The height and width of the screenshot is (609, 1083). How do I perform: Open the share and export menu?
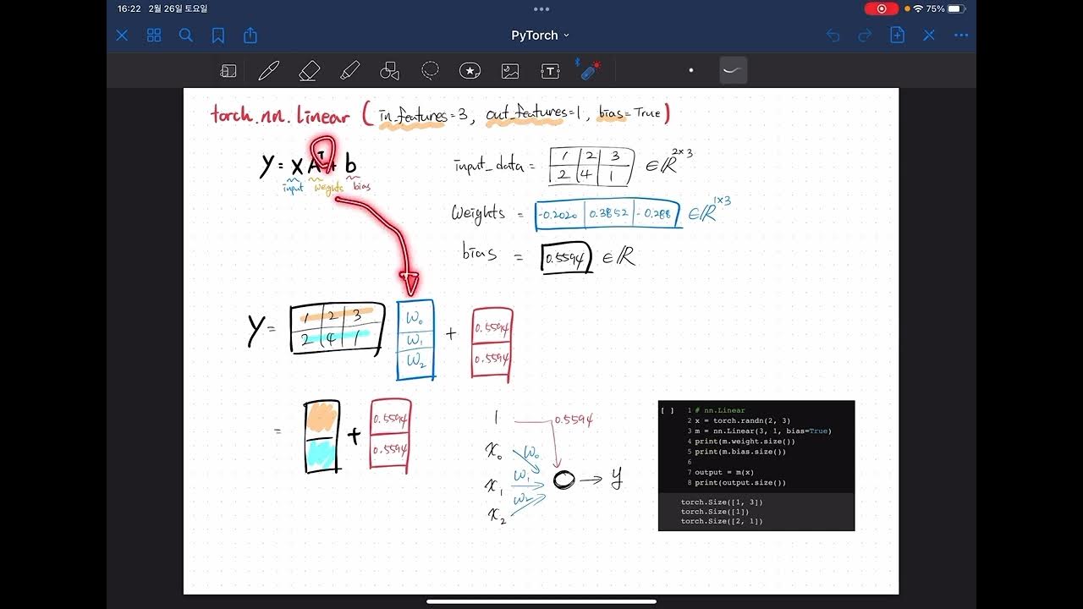click(x=250, y=36)
